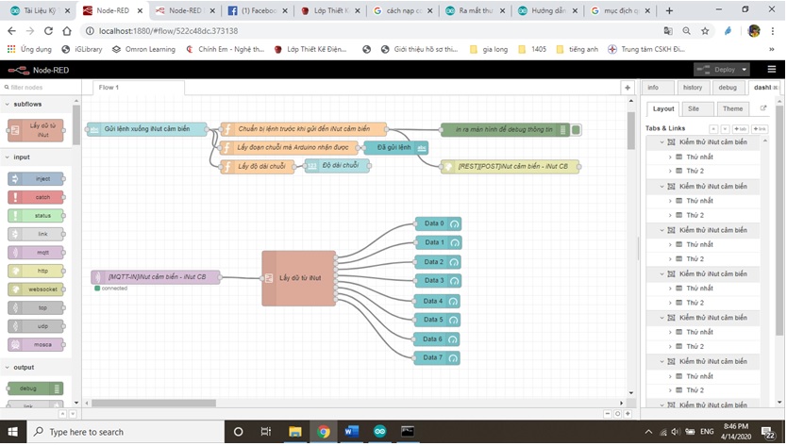The image size is (787, 446).
Task: Open the Theme tab in dashboard panel
Action: click(732, 108)
